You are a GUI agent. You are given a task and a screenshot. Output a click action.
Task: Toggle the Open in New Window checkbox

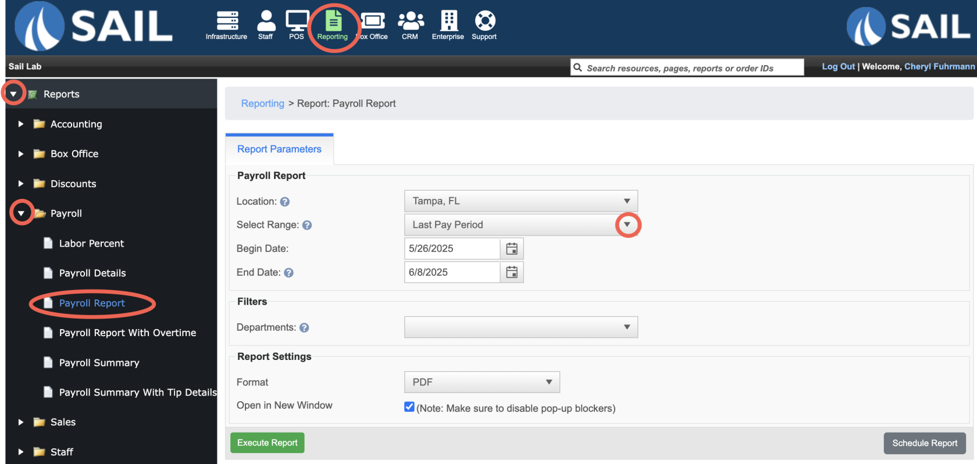(409, 407)
